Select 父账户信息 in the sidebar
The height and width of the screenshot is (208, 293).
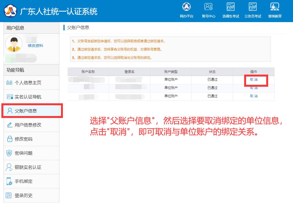pos(26,111)
